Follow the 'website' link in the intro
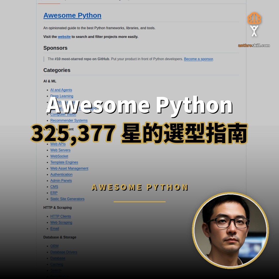This screenshot has width=279, height=279. tap(64, 37)
